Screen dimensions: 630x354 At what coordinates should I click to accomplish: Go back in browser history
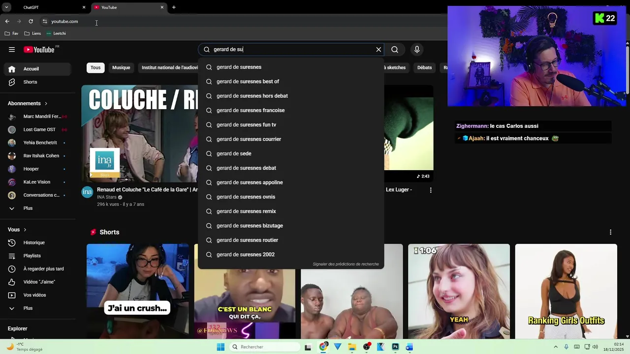tap(7, 22)
